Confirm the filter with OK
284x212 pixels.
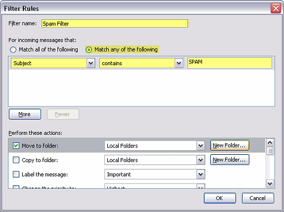[x=220, y=198]
